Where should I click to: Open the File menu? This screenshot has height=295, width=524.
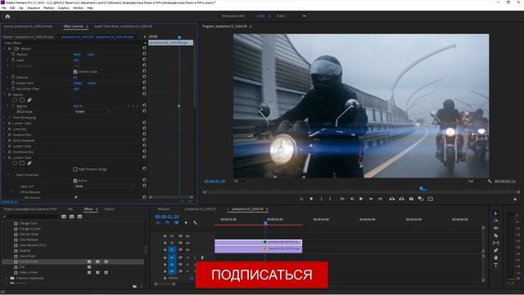pyautogui.click(x=4, y=7)
